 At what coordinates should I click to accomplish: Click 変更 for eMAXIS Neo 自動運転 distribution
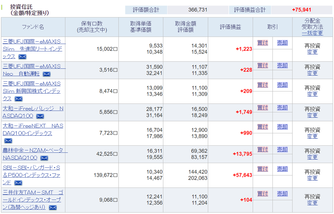pos(312,73)
